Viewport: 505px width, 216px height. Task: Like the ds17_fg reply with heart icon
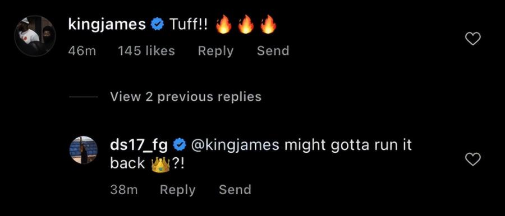pos(473,159)
